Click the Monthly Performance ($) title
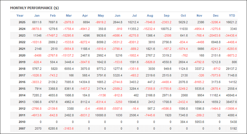The height and width of the screenshot is (134, 247). click(34, 8)
